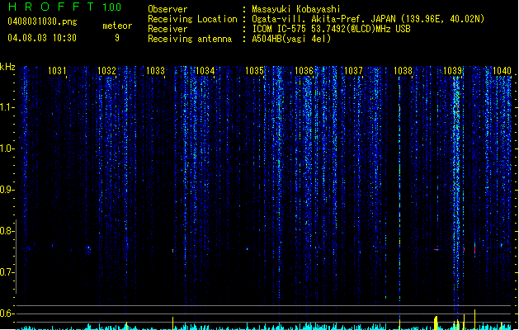The width and height of the screenshot is (519, 330).
Task: Click the 1038 time marker
Action: click(x=403, y=71)
